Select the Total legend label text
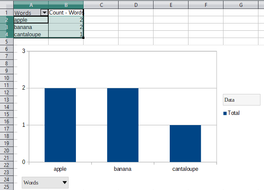Screen dimensions: 264x190 click(x=234, y=113)
